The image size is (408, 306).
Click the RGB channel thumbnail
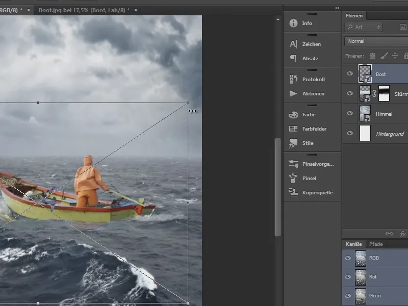(x=361, y=258)
